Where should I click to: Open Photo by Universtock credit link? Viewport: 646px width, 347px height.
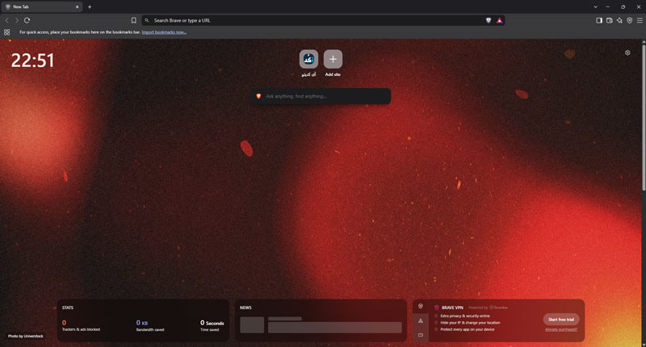tap(26, 336)
